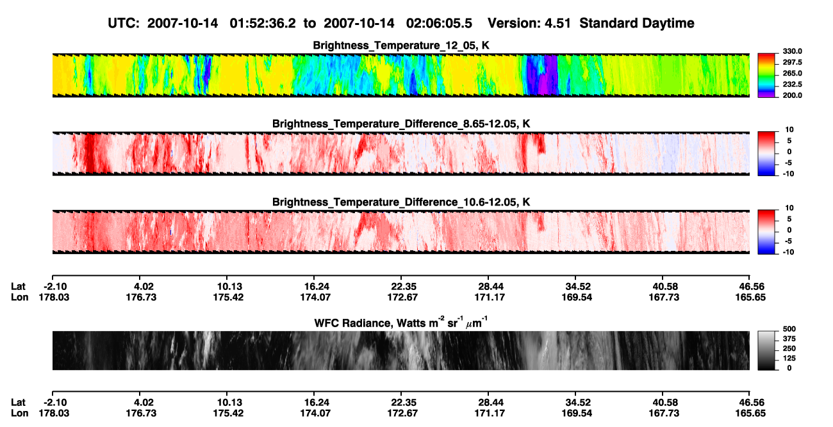Click longitude 171.17 on the bottom axis
This screenshot has width=833, height=427.
(488, 414)
